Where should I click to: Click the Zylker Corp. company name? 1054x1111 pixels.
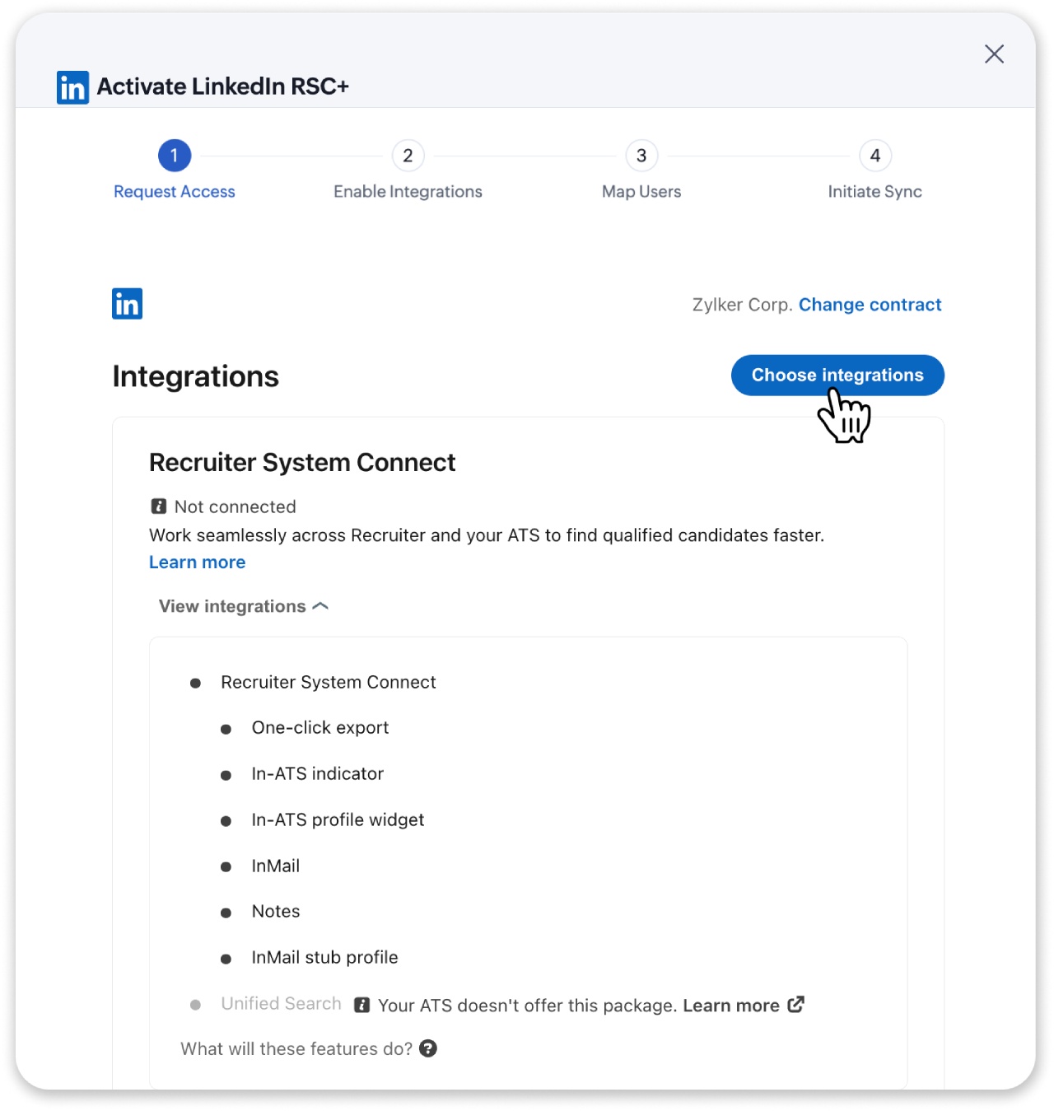[x=743, y=305]
